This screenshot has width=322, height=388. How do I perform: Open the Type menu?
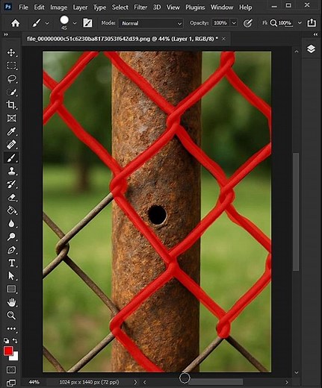click(x=99, y=7)
